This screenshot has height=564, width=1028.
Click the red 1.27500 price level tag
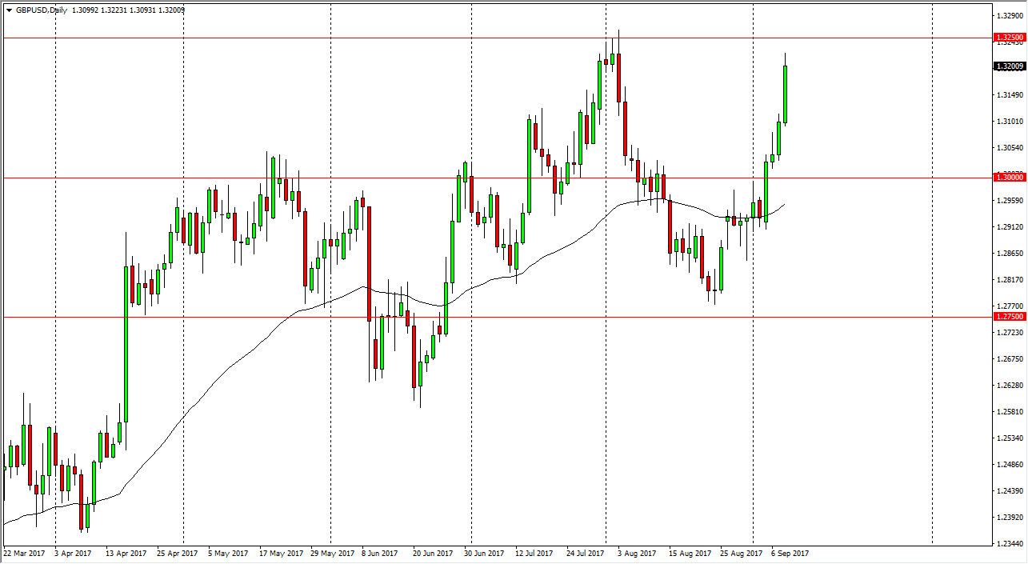[x=1009, y=317]
